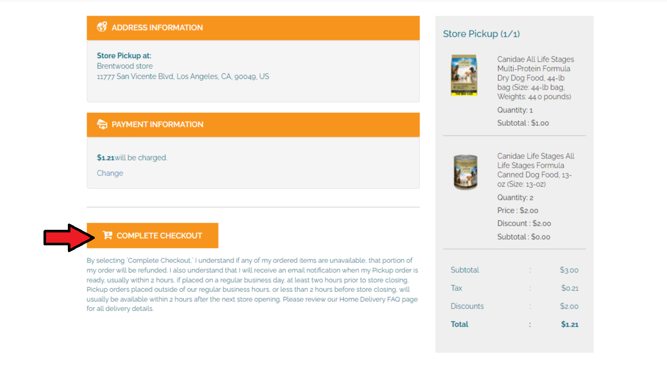Image resolution: width=667 pixels, height=368 pixels.
Task: Click the San Vicente Blvd store address
Action: (x=183, y=77)
